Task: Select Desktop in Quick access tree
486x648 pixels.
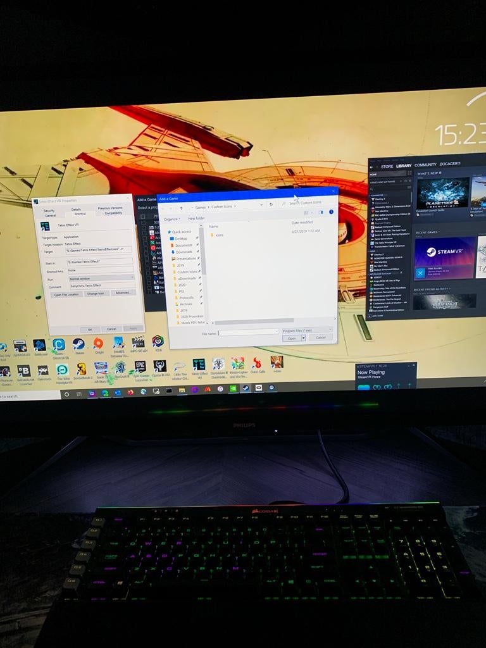Action: [x=180, y=239]
